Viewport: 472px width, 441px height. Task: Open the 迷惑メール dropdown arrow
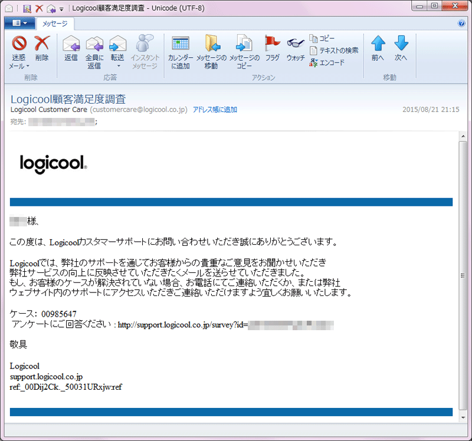pyautogui.click(x=28, y=66)
